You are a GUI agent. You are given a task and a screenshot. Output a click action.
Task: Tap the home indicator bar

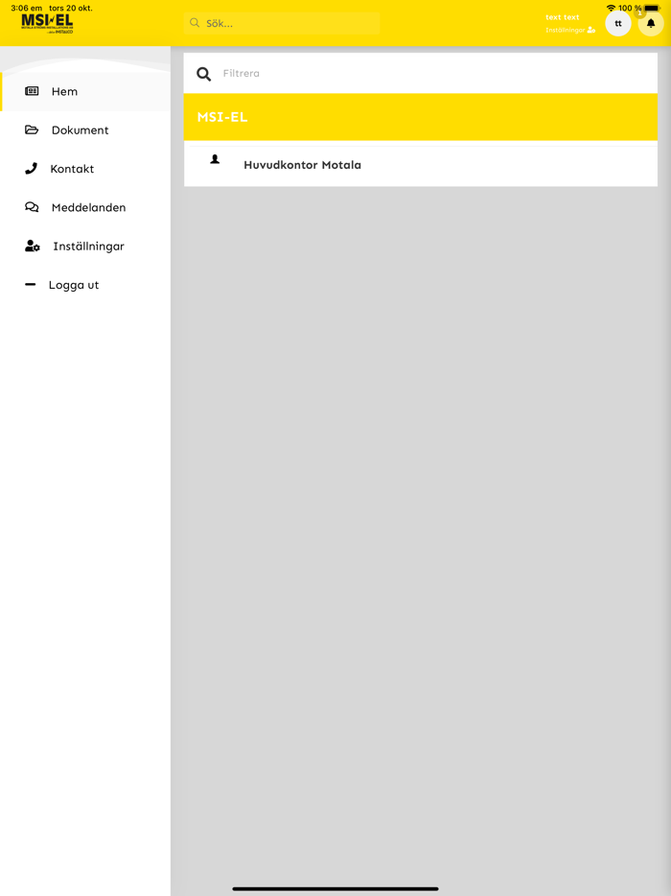pos(335,888)
